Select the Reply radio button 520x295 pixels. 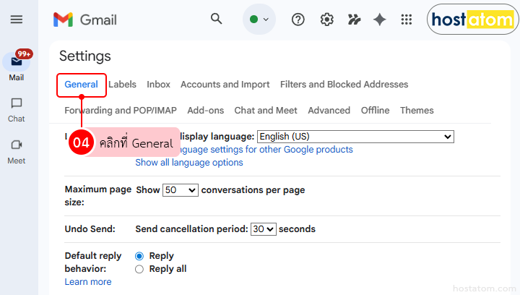139,256
